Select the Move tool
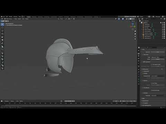 (2, 31)
